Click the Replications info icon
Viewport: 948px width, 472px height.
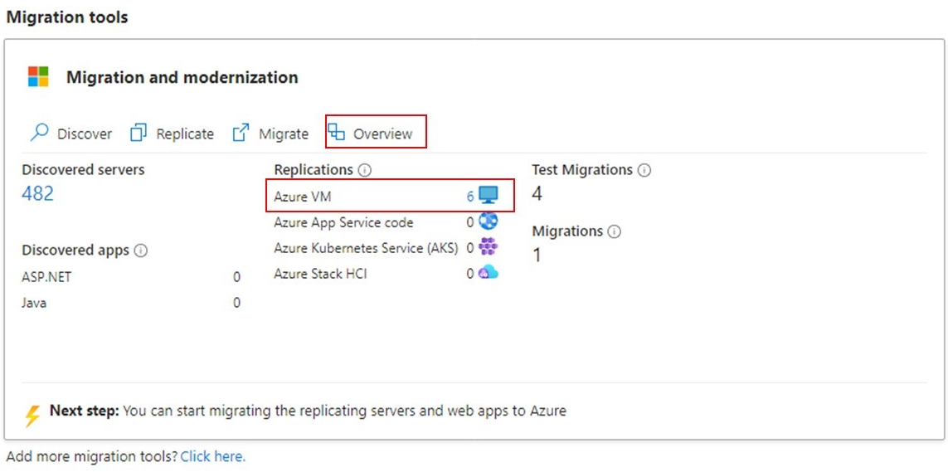point(364,170)
